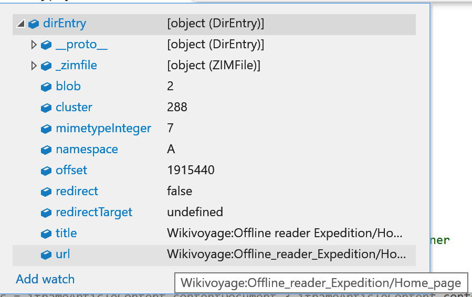Select the title property name
The height and width of the screenshot is (297, 472).
[x=66, y=233]
